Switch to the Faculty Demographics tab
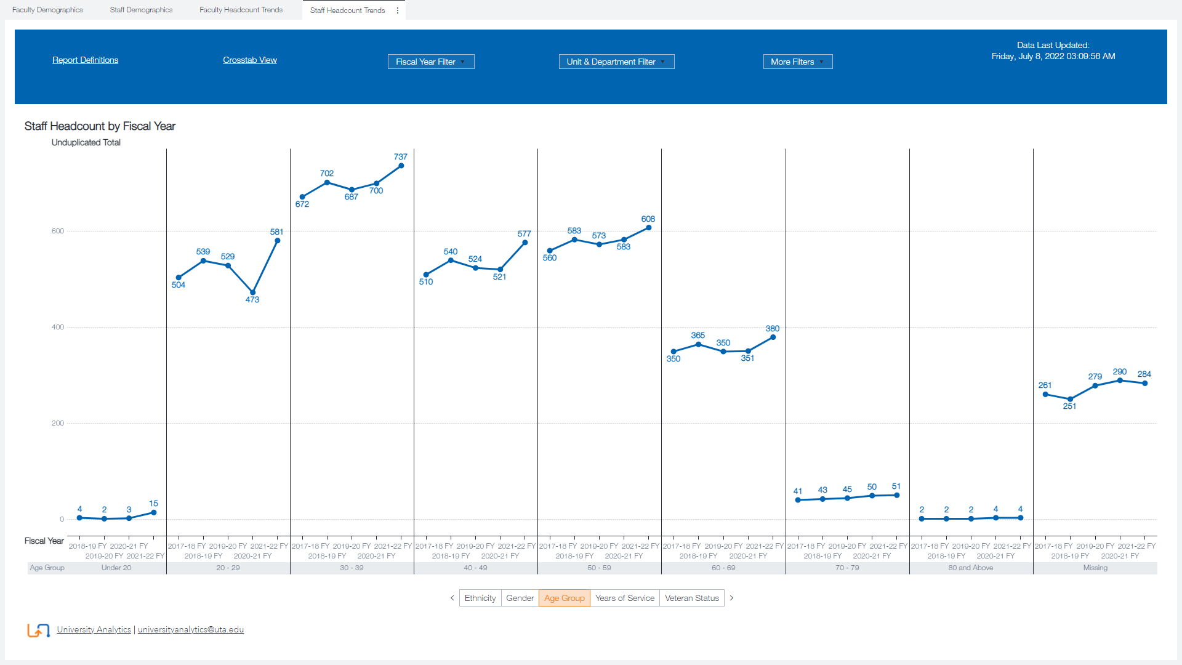Viewport: 1182px width, 665px height. tap(47, 10)
